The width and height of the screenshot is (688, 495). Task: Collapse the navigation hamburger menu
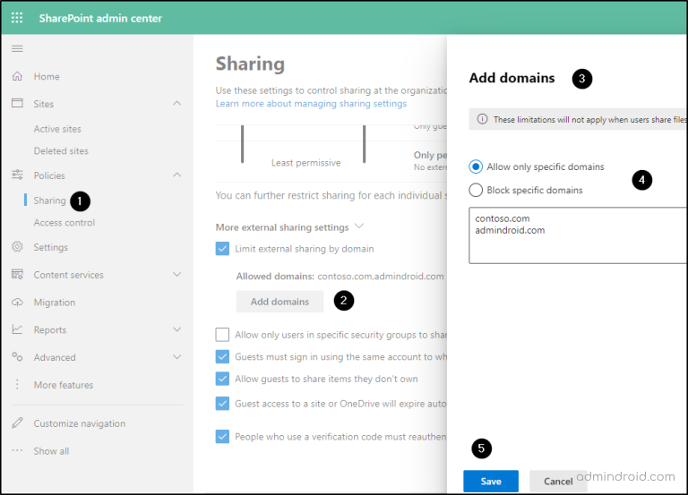[17, 48]
